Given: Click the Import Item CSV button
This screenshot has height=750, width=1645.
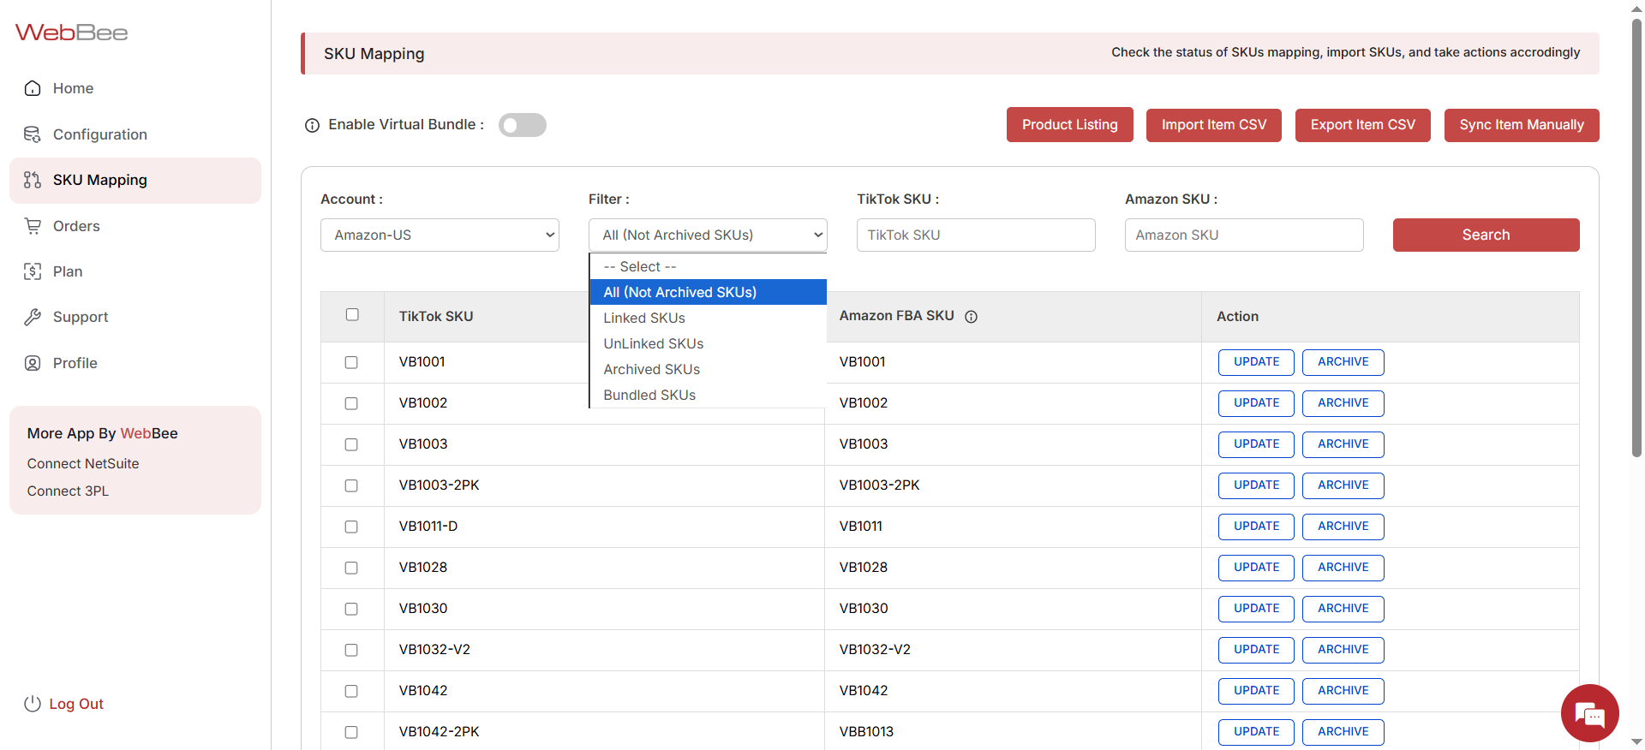Looking at the screenshot, I should coord(1213,125).
